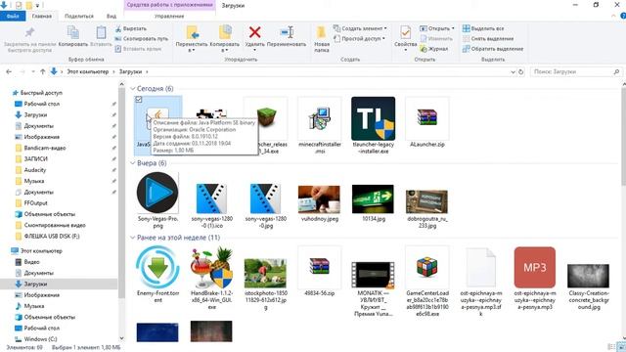Click the Up one level arrow
Screen dimensions: 626x352
tap(43, 71)
